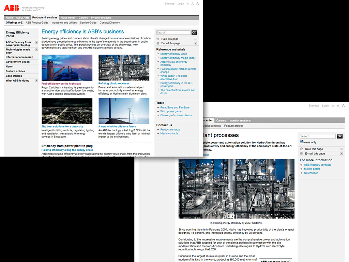
Task: Choose medium font size A in front window header
Action: (193, 4)
